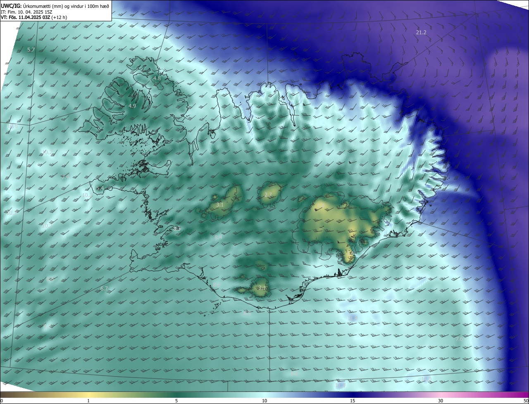The height and width of the screenshot is (404, 529).
Task: Click the 7.6 value label over the ocean
Action: (x=460, y=339)
